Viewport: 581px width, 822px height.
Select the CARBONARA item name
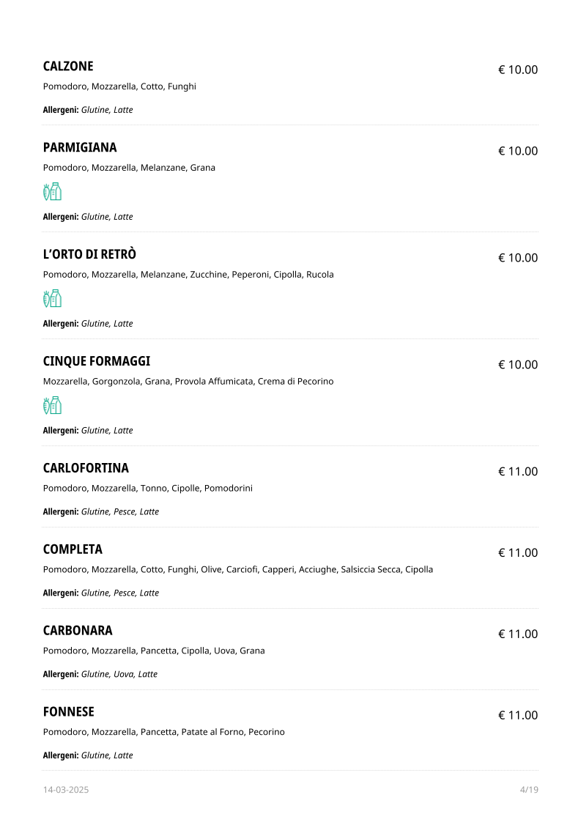[x=78, y=631]
